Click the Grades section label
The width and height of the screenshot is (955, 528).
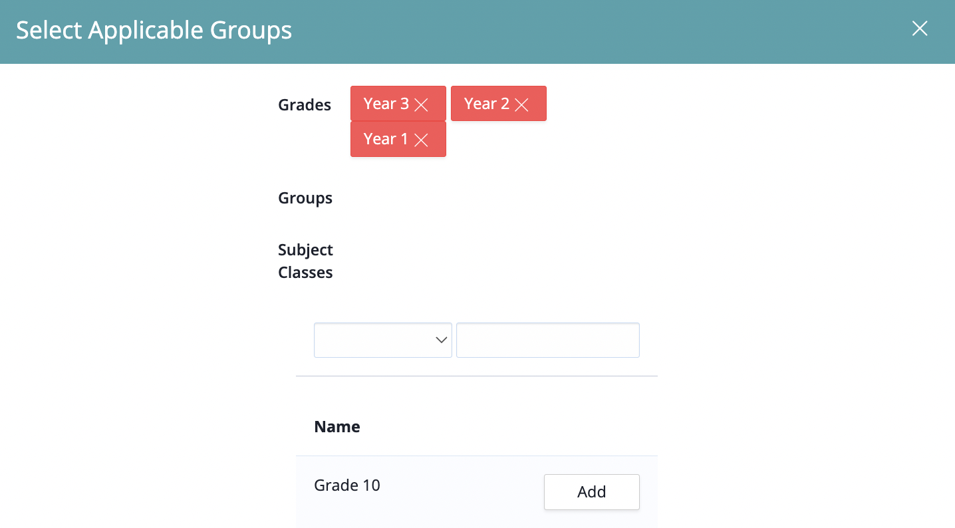(305, 105)
